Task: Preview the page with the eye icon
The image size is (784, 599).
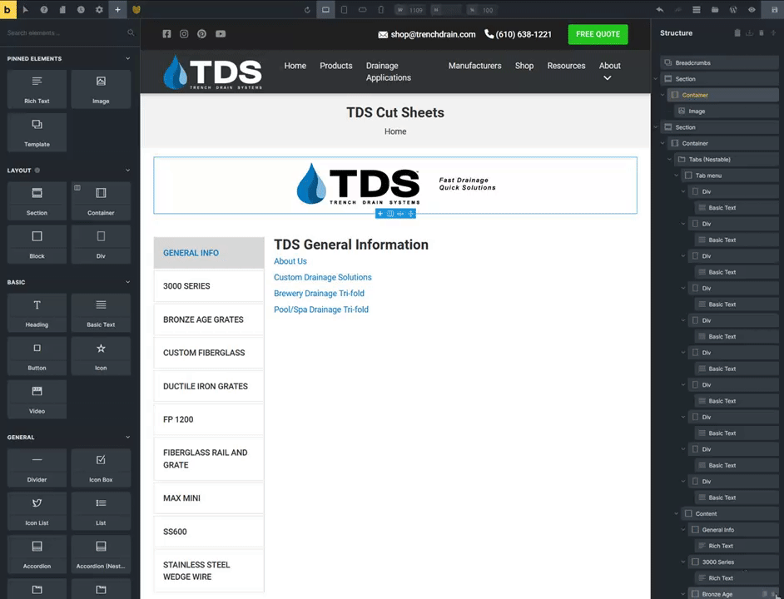Action: click(752, 9)
